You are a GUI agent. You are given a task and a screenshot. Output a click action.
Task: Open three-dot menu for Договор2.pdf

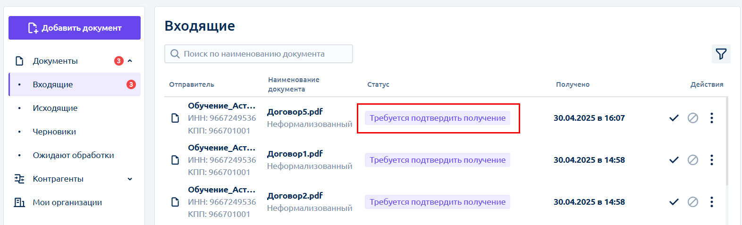coord(712,202)
